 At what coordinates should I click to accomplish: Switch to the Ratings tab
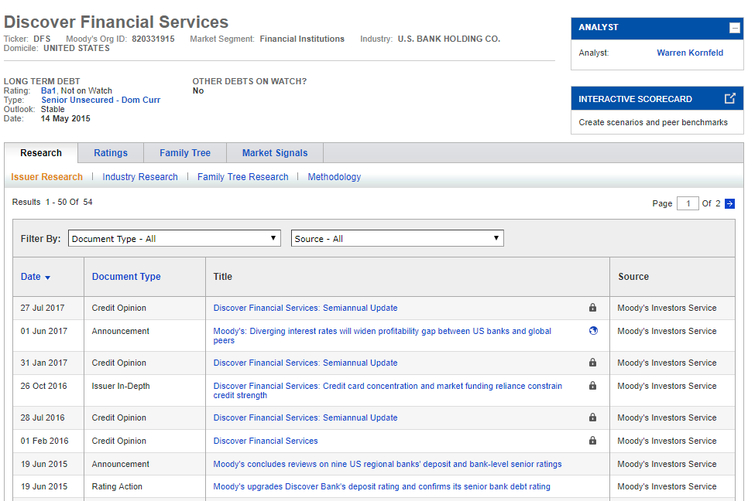click(111, 153)
